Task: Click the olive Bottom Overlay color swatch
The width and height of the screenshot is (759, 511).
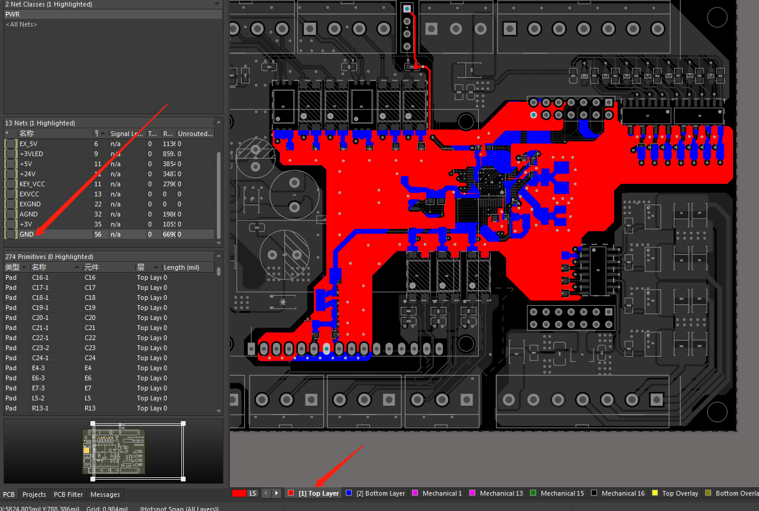Action: 708,493
